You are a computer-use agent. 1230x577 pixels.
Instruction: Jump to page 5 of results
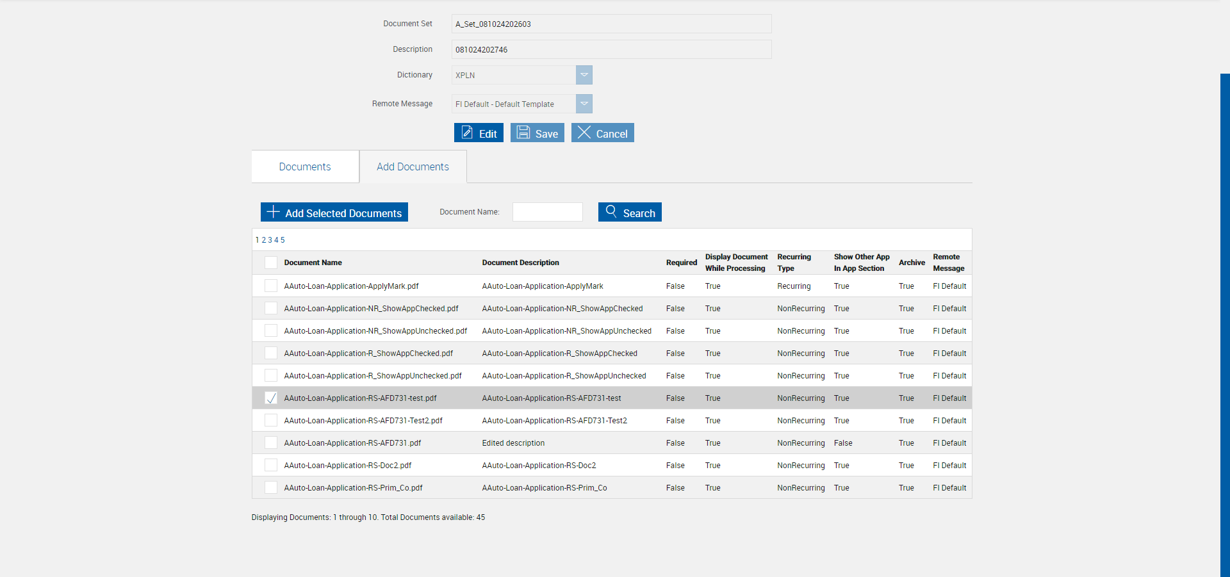[283, 240]
